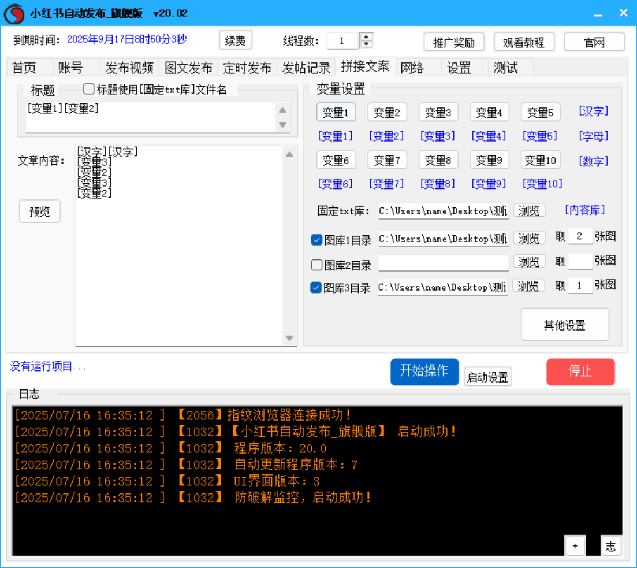Open the 变量3 button
637x568 pixels.
[438, 112]
